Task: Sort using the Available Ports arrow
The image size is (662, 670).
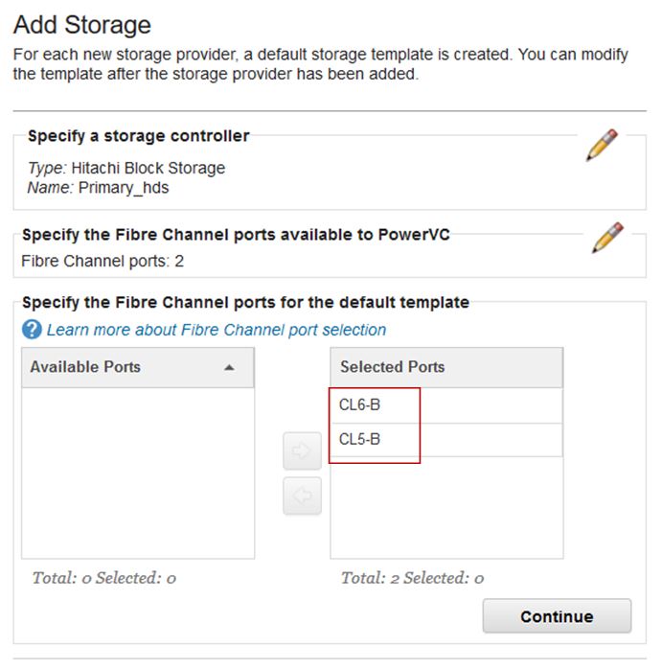Action: pyautogui.click(x=229, y=367)
